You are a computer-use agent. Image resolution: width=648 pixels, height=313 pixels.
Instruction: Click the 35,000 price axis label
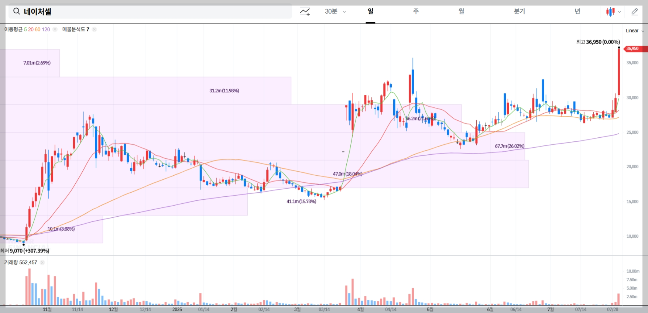pos(632,63)
